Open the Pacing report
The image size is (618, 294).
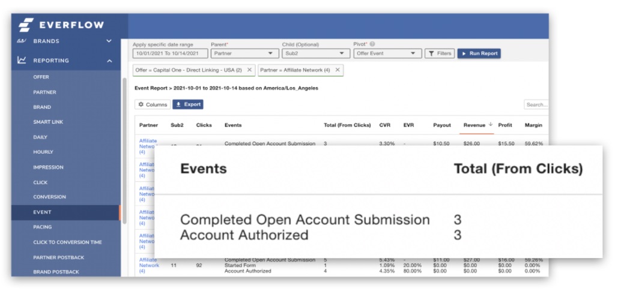[x=42, y=227]
